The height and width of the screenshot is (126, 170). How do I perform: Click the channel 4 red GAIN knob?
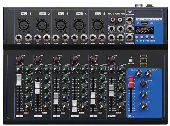click(x=75, y=59)
